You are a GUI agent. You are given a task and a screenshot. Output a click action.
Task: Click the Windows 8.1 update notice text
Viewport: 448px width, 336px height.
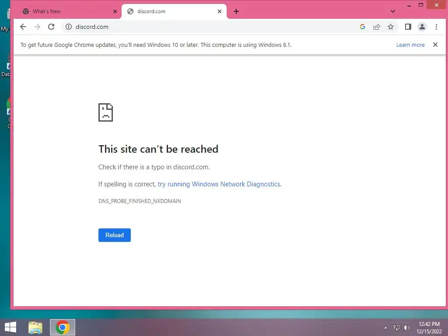point(156,45)
